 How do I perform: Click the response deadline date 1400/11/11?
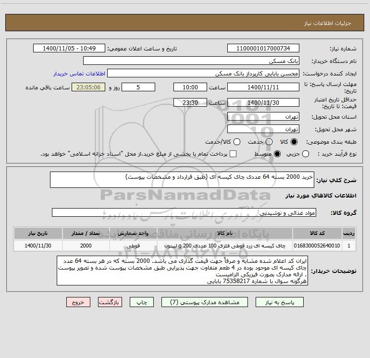pyautogui.click(x=263, y=87)
